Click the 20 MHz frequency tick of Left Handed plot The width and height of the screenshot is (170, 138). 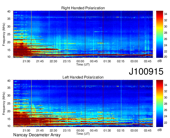pyautogui.click(x=9, y=111)
